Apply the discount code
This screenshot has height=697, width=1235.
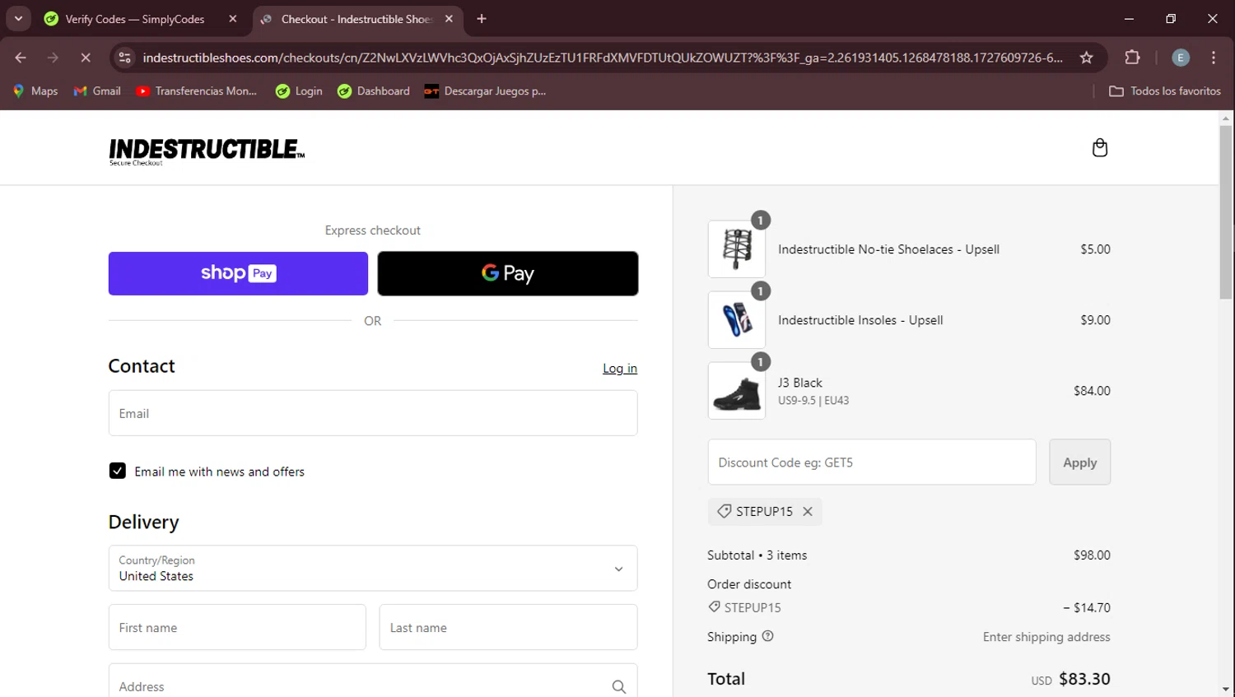click(x=1079, y=462)
